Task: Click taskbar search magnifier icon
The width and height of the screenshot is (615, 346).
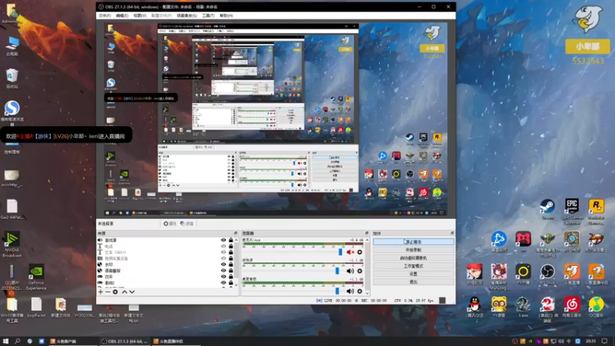Action: [x=17, y=341]
